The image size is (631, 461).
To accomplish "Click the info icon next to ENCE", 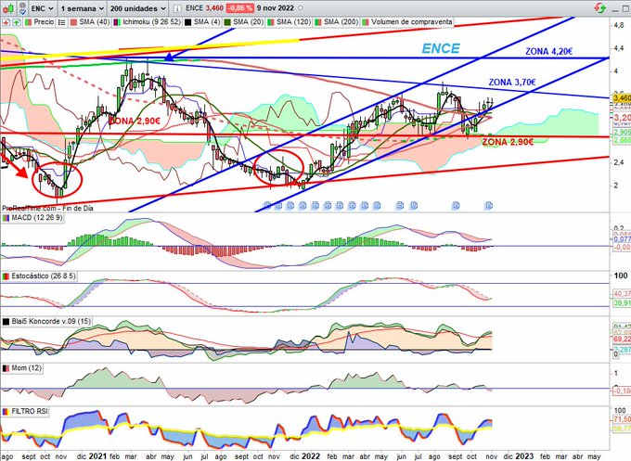I will (176, 8).
